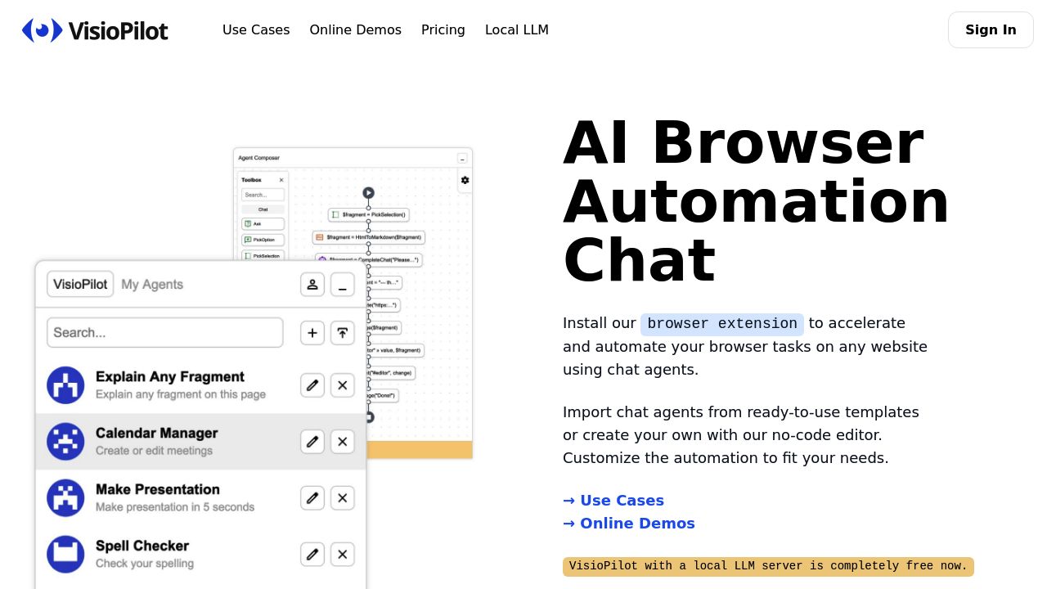Viewport: 1047px width, 589px height.
Task: Click "Make presentation in 5 seconds" text
Action: 175,507
